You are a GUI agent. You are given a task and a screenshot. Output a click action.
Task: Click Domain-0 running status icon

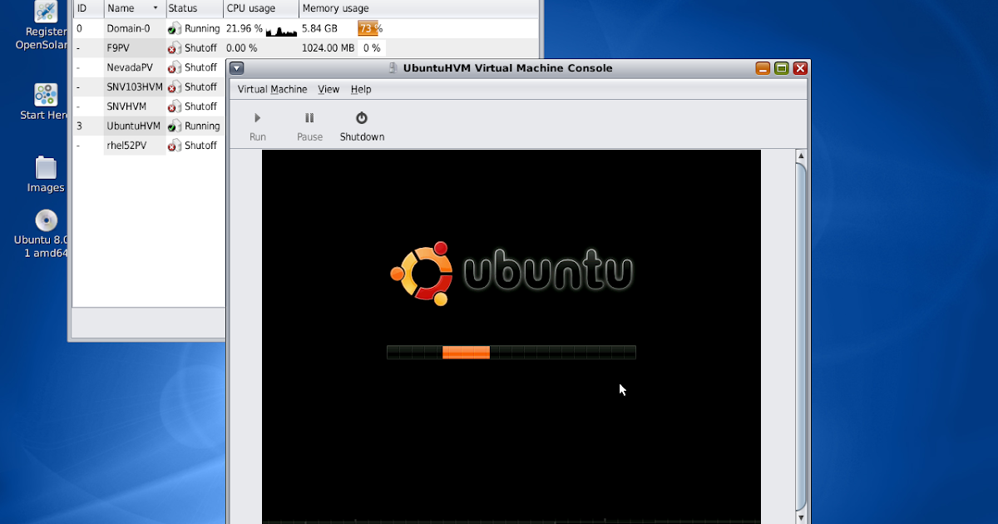(x=174, y=28)
